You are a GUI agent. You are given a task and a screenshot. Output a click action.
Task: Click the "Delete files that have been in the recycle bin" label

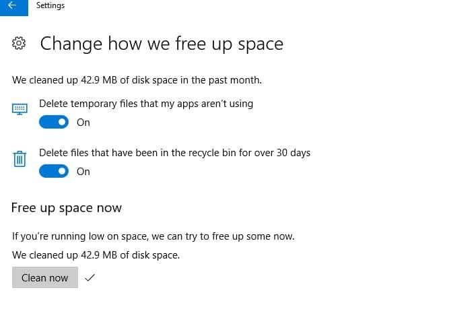[x=174, y=153]
